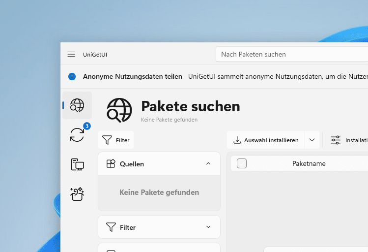The width and height of the screenshot is (368, 252).
Task: Open Software Updates sidebar tab with badge
Action: pos(77,135)
